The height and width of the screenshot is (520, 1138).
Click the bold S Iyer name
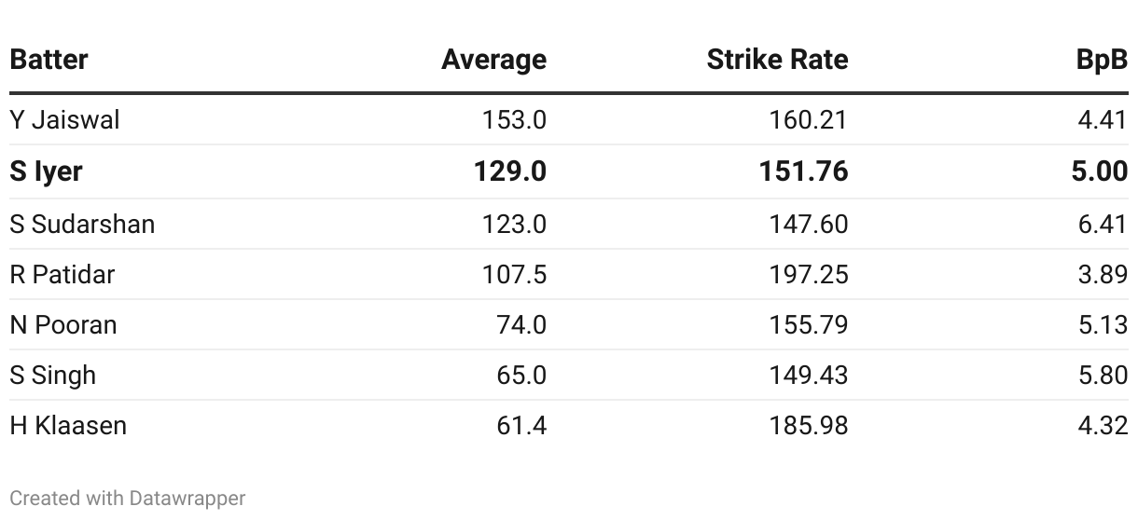point(46,171)
